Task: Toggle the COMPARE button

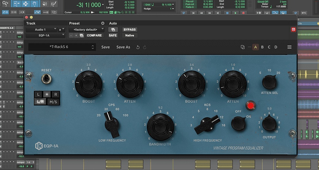Action: click(94, 35)
